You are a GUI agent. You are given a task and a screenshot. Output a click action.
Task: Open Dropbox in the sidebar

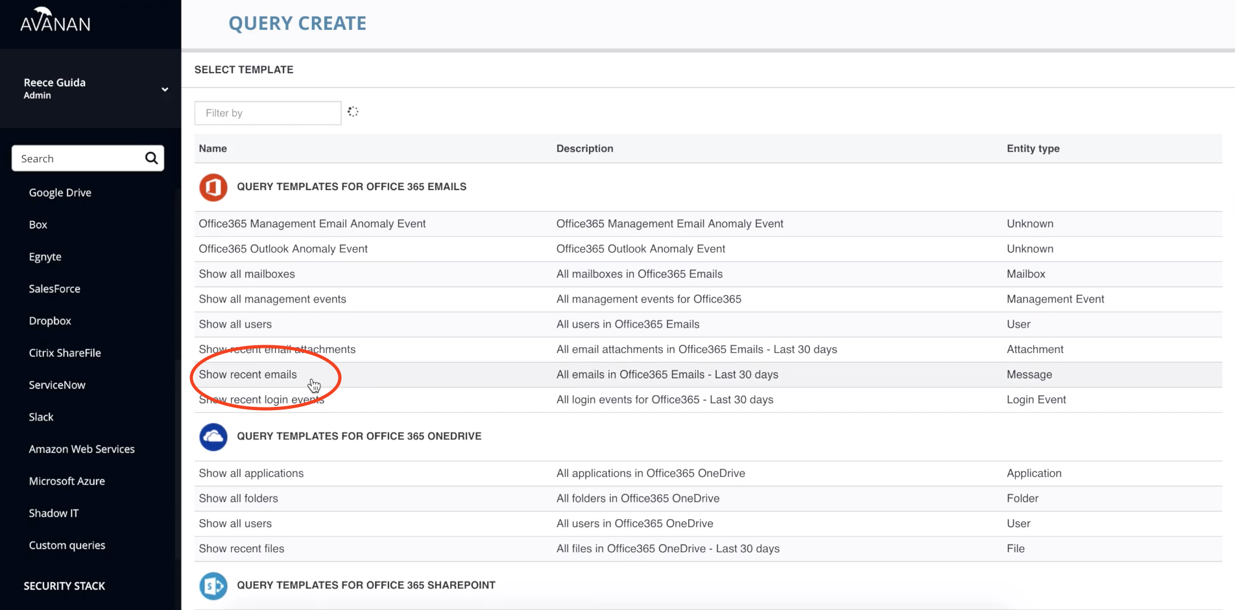[x=50, y=321]
